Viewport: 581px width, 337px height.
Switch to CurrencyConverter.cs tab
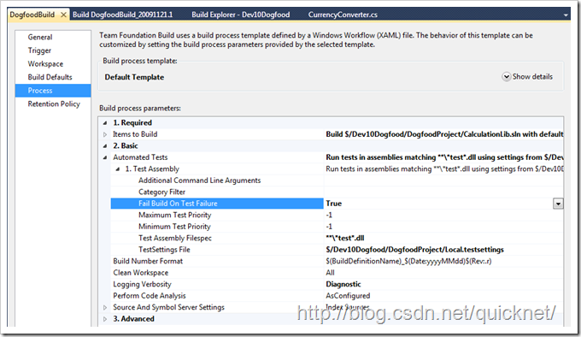(x=343, y=15)
